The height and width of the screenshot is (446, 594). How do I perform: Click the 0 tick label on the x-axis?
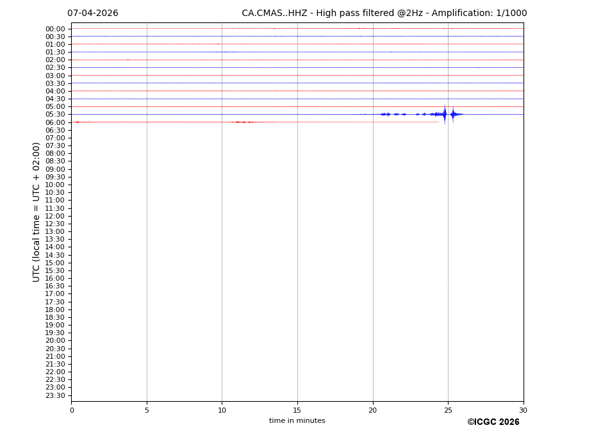click(x=72, y=410)
